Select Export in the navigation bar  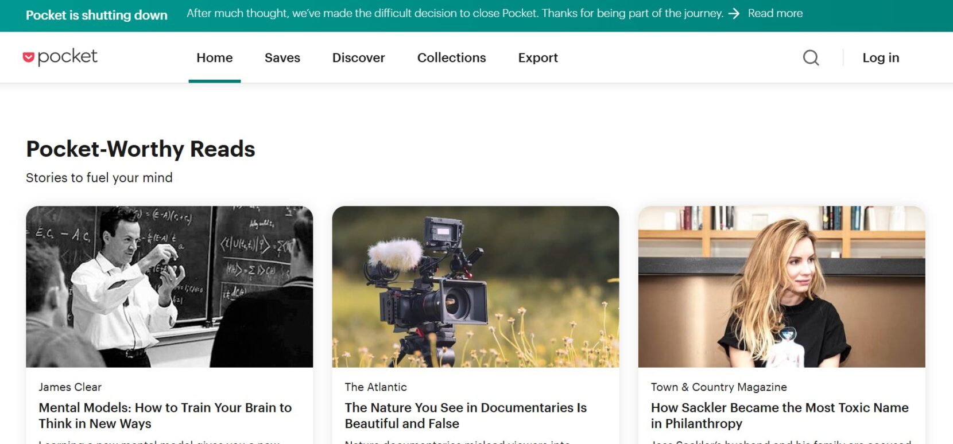click(538, 58)
